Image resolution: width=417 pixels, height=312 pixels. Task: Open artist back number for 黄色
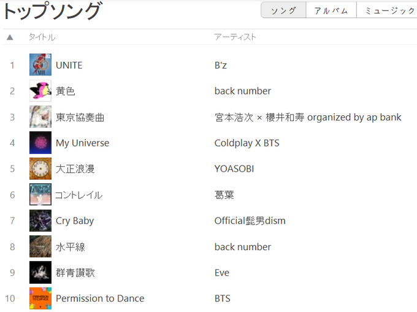[x=243, y=91]
